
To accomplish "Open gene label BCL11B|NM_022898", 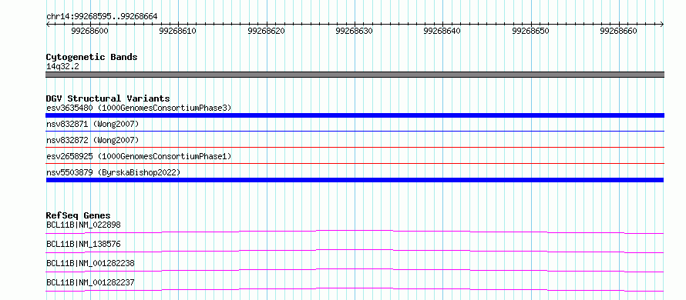I will (x=83, y=225).
